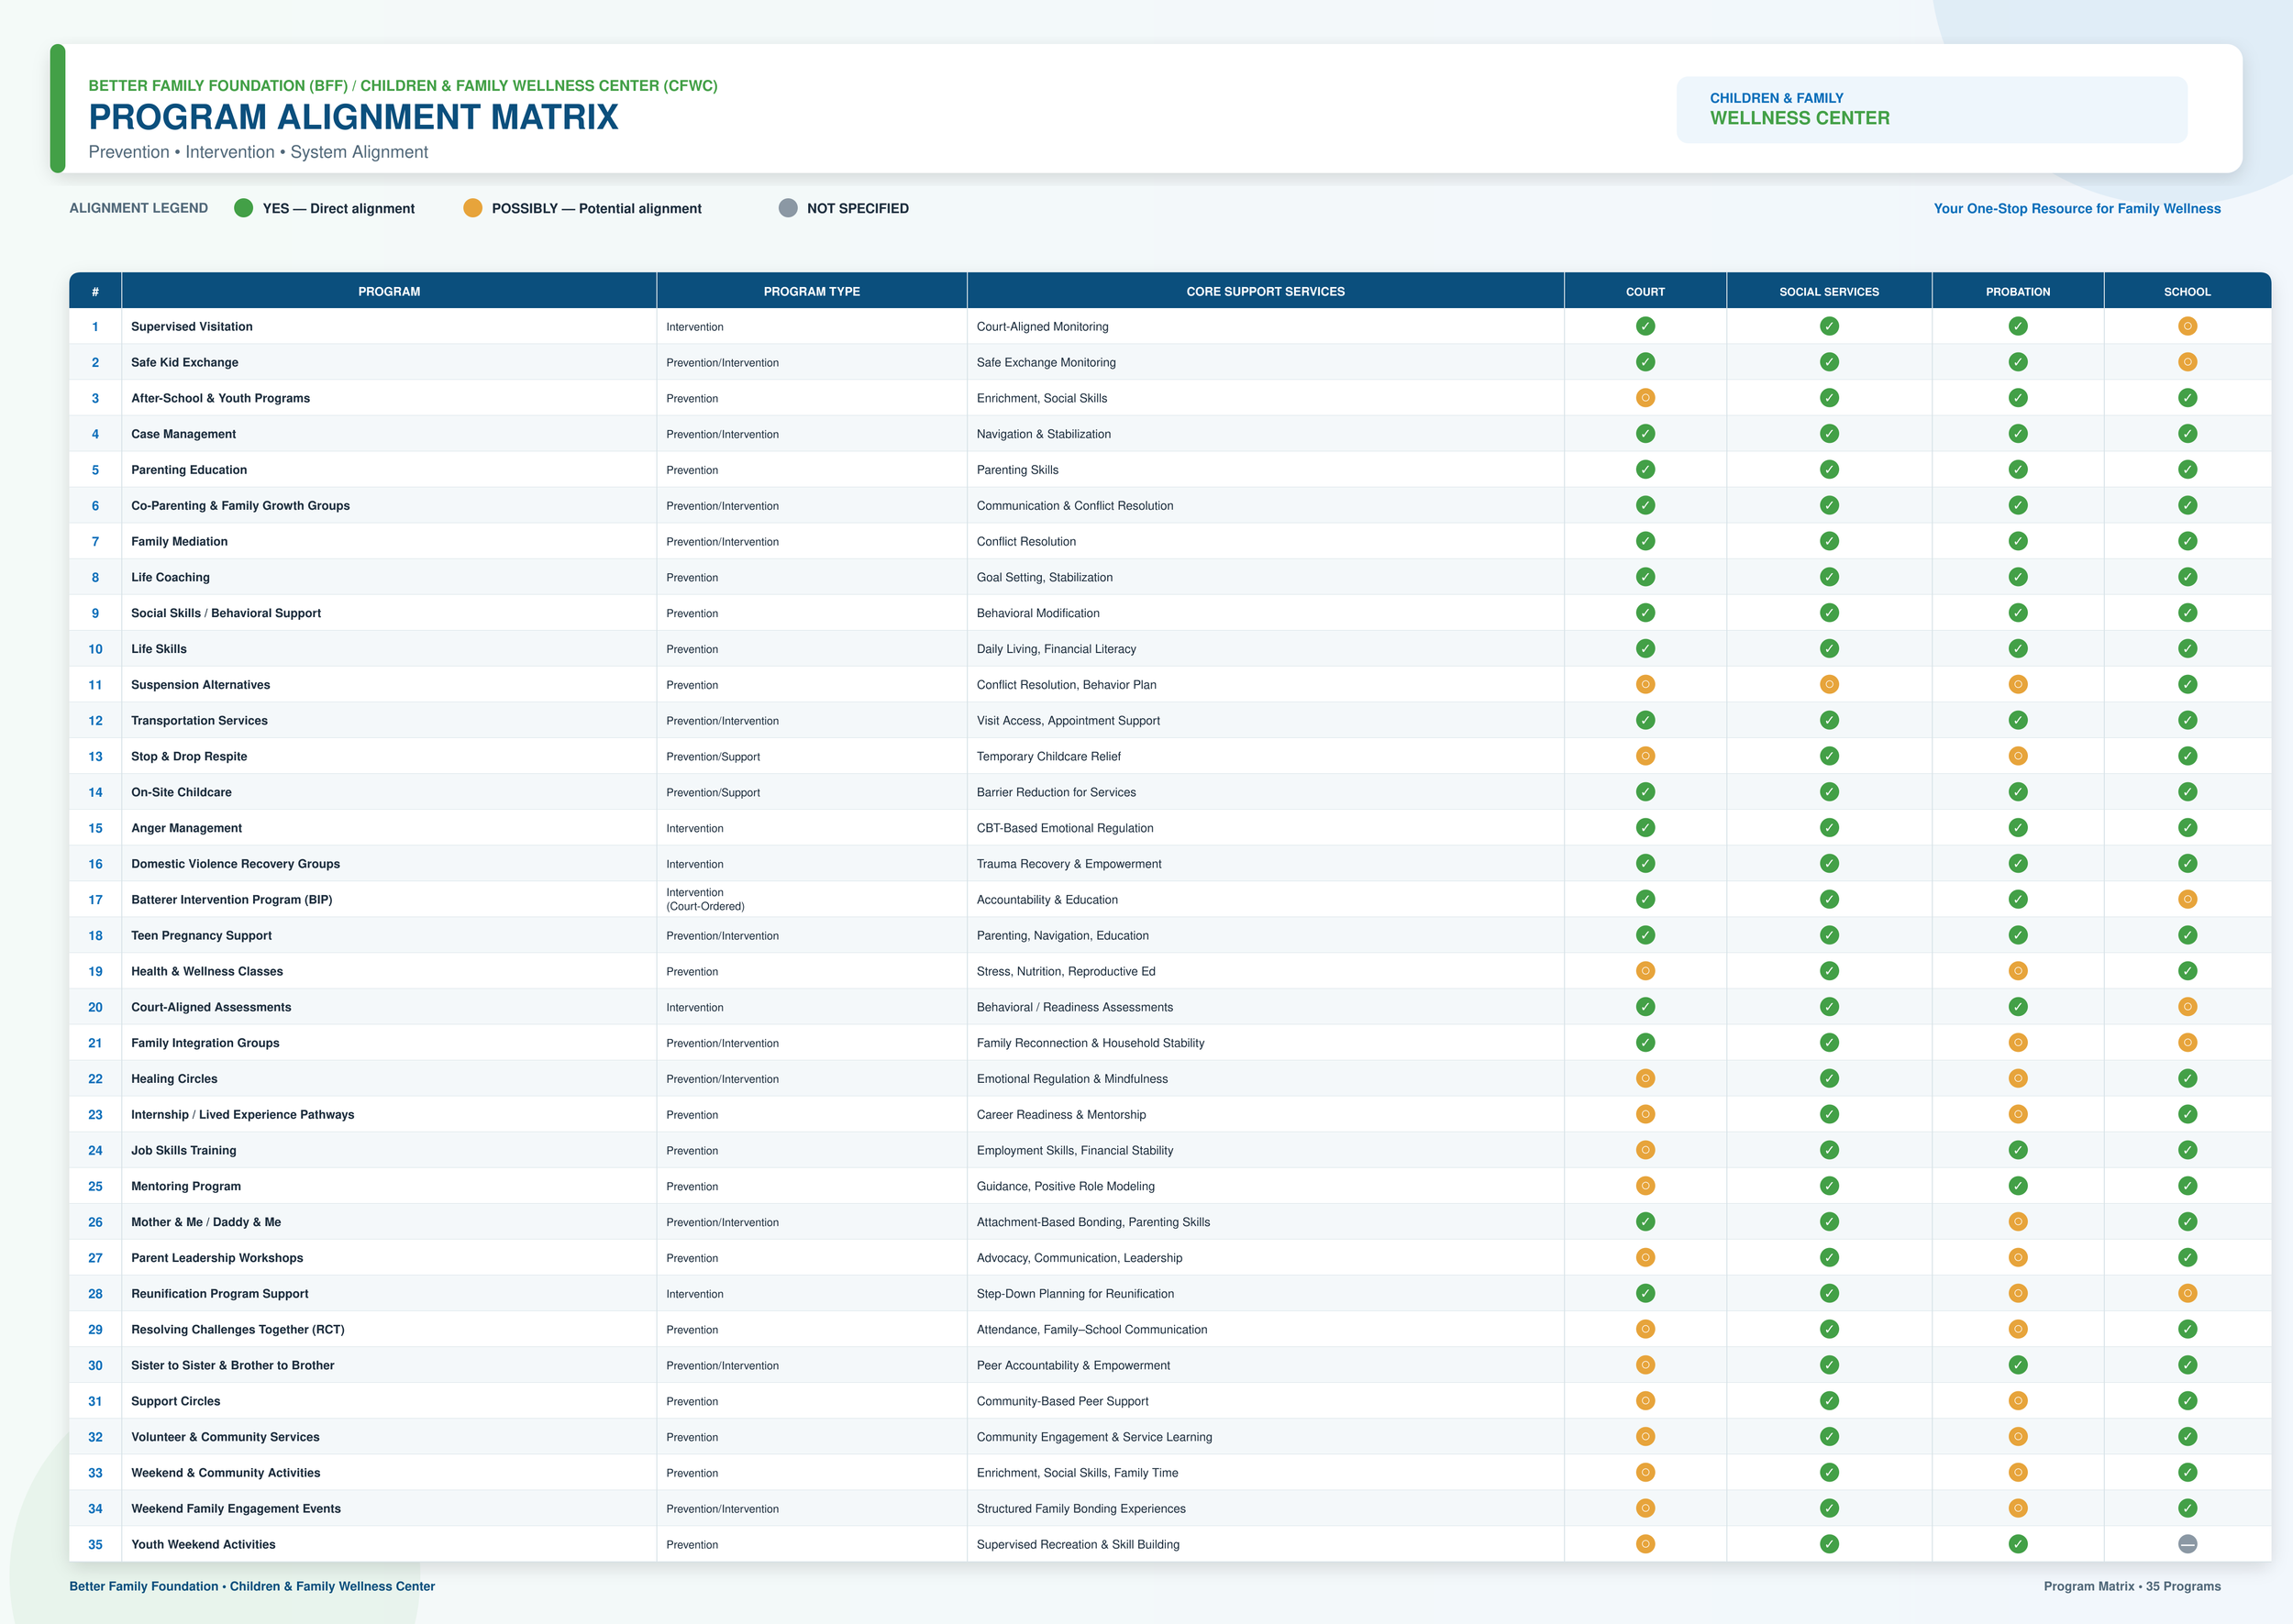Viewport: 2293px width, 1624px height.
Task: Click the PROBATION column header
Action: (x=2018, y=291)
